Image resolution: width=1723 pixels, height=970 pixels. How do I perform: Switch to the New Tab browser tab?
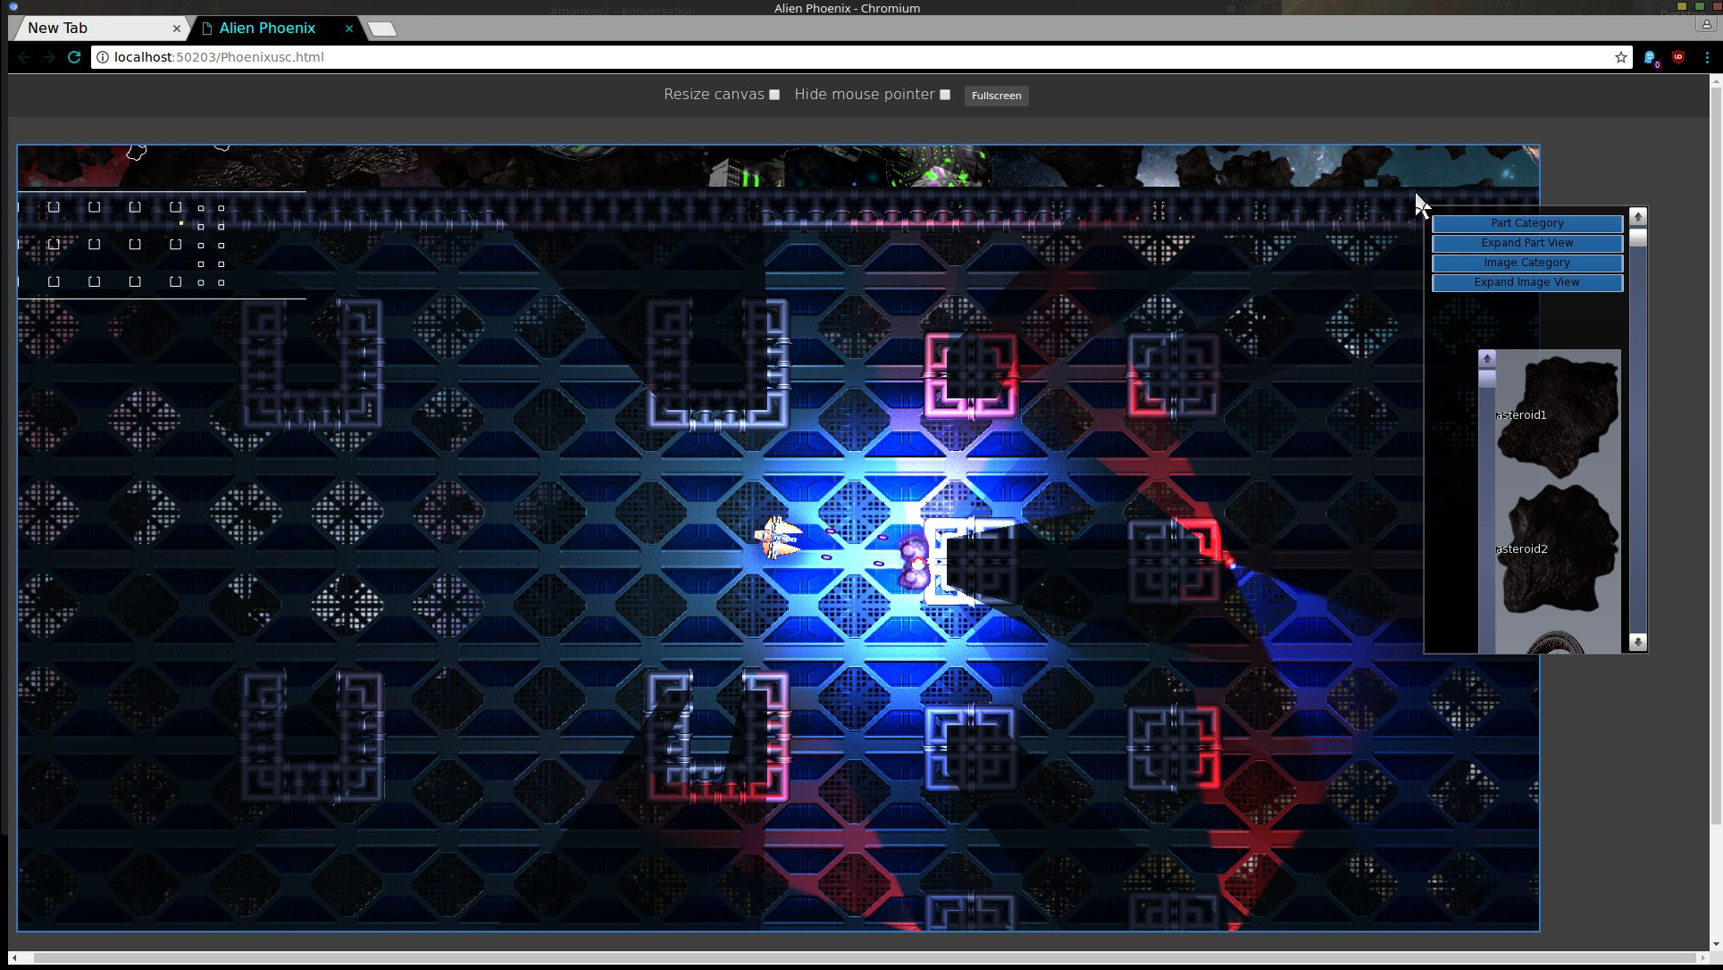coord(89,29)
